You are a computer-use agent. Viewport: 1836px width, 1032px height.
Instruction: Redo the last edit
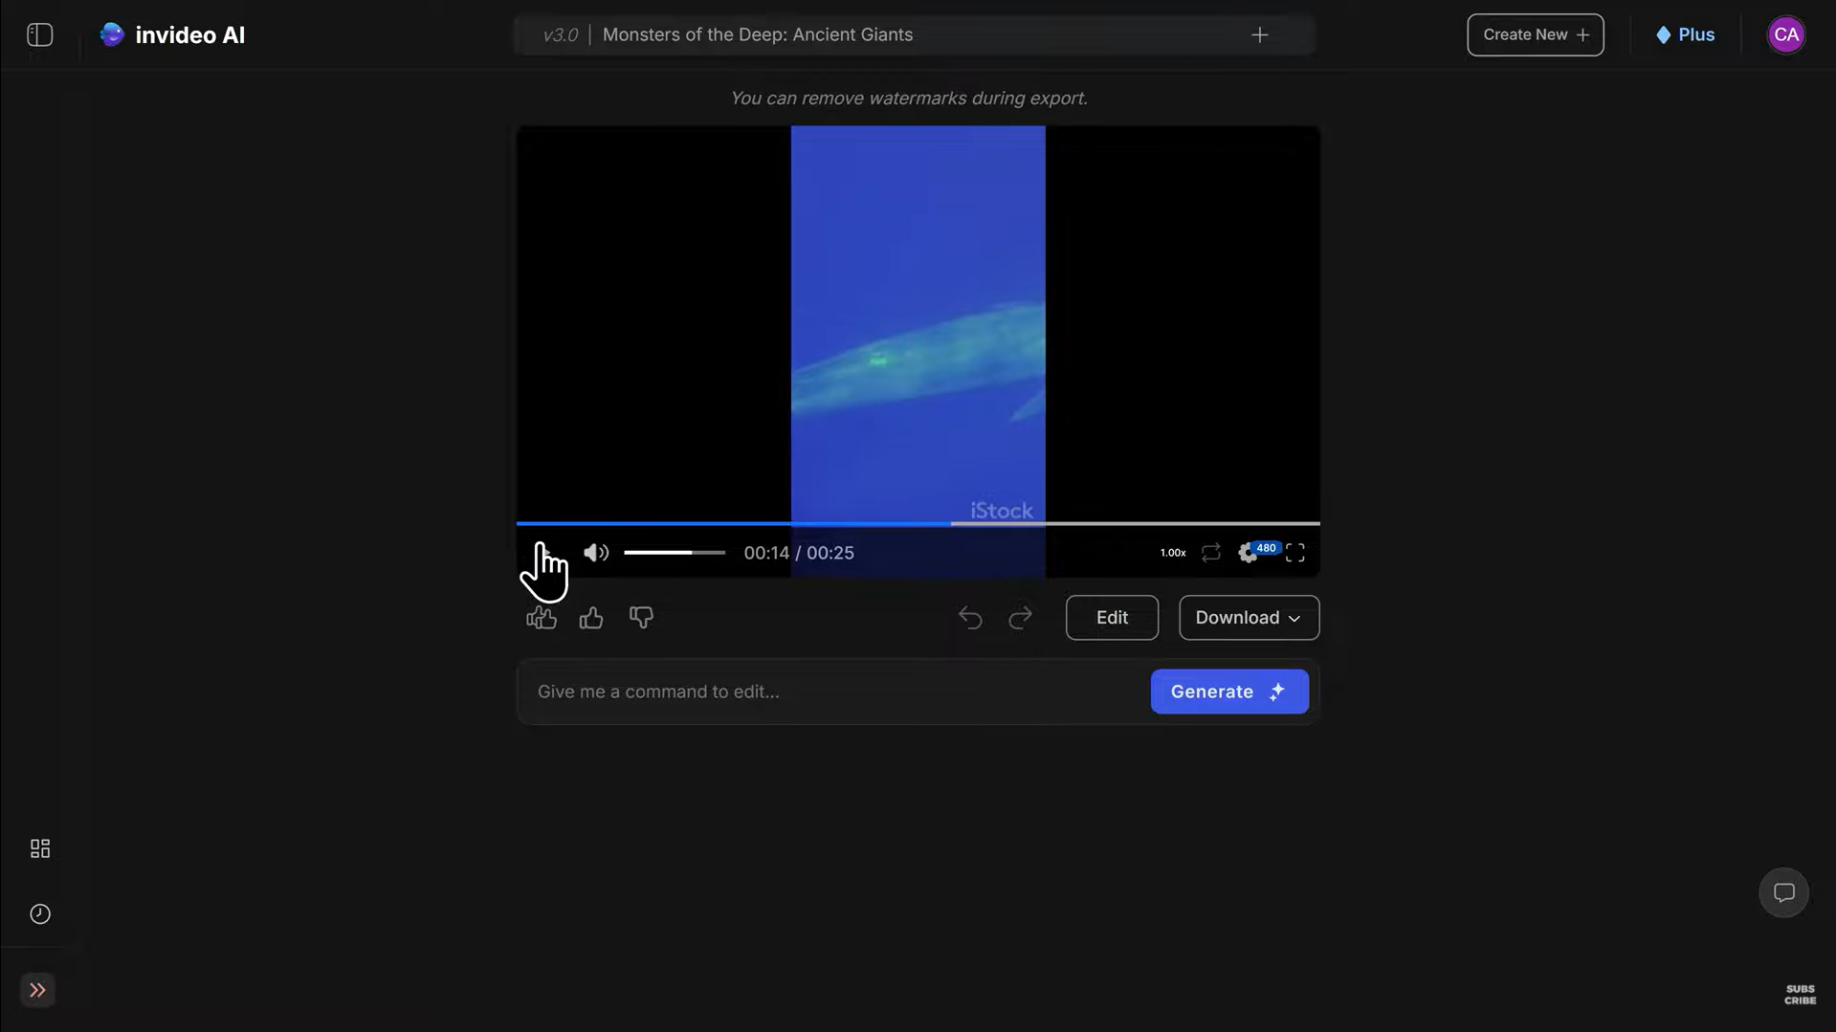tap(1020, 617)
